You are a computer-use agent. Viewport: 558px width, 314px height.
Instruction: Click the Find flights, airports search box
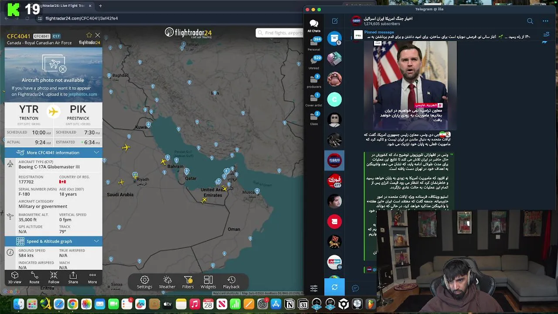pos(279,33)
